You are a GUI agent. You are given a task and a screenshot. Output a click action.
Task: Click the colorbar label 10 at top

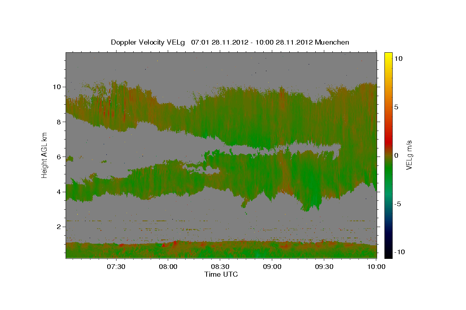point(398,59)
